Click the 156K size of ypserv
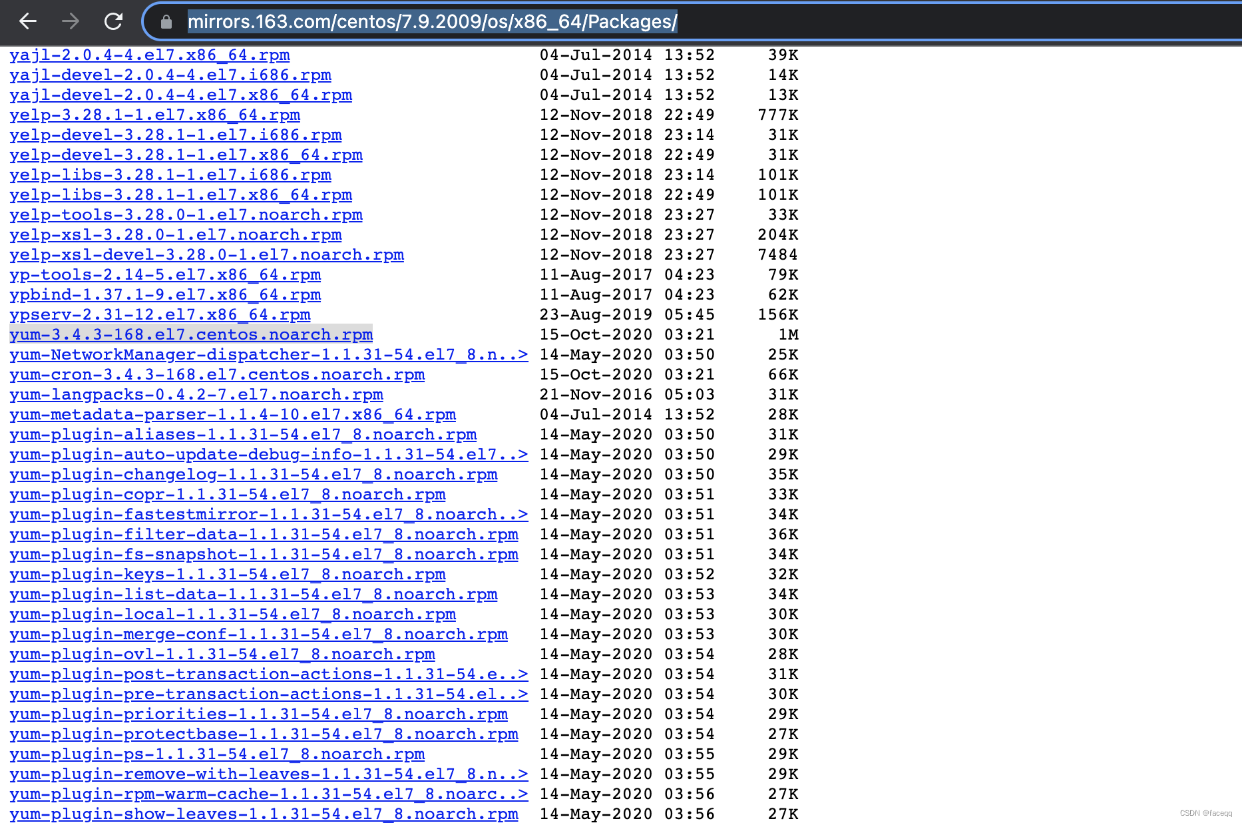 click(778, 315)
